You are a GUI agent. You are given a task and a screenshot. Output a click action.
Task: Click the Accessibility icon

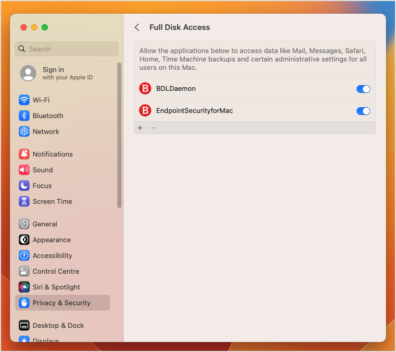pos(24,256)
